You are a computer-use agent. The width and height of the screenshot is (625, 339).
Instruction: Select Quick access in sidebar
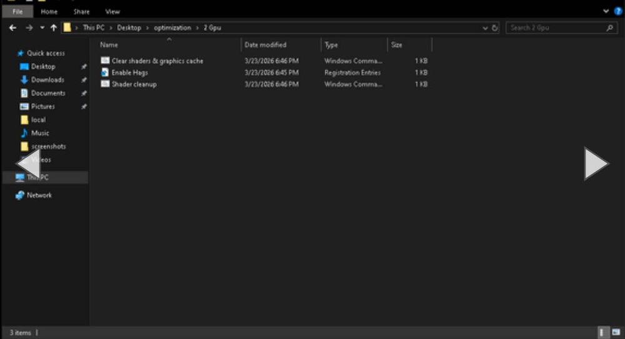46,53
